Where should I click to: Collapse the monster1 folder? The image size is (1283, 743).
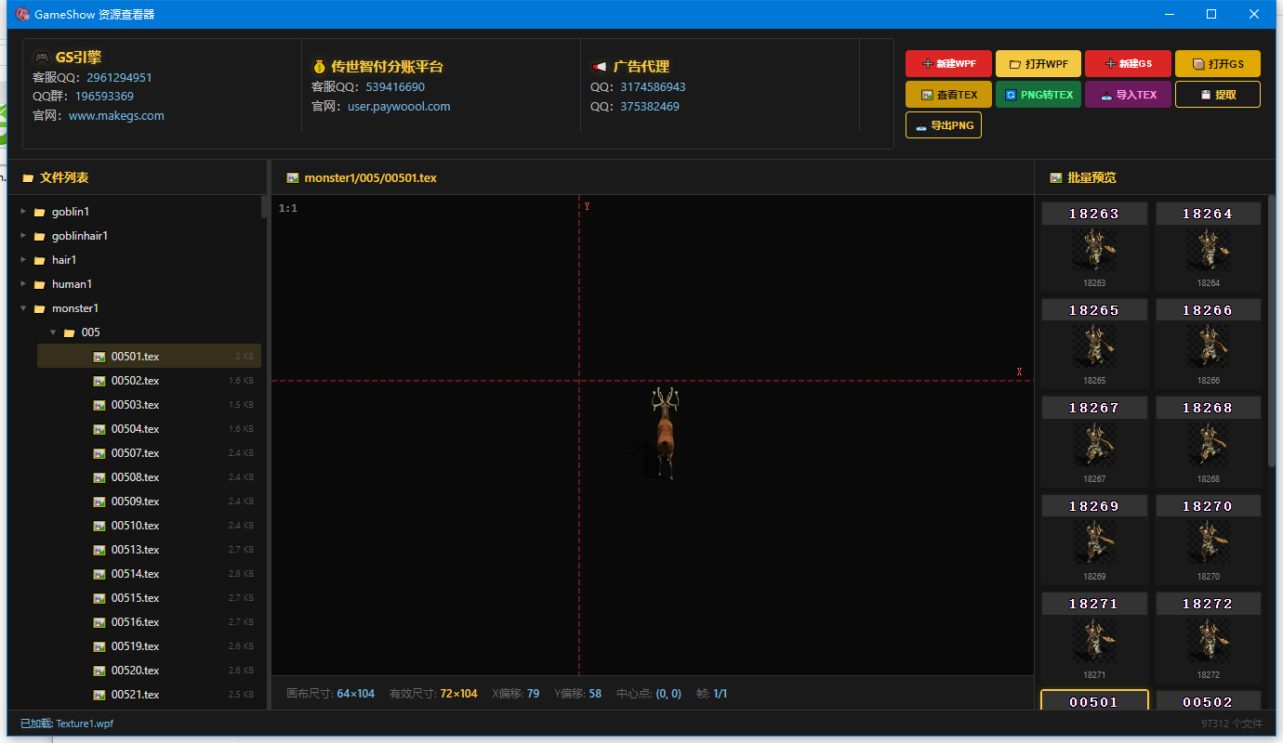click(23, 308)
